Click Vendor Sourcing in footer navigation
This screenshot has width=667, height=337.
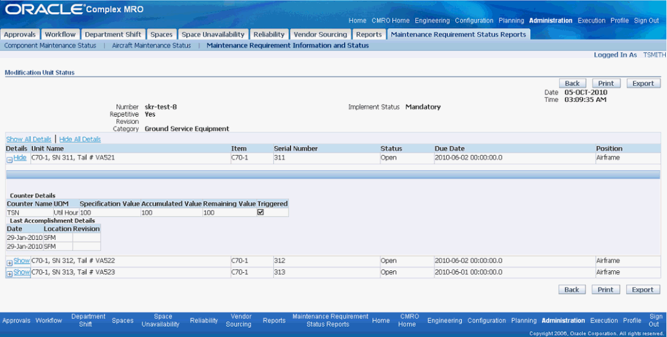tap(239, 321)
